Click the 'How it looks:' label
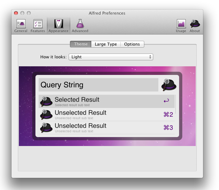This screenshot has width=219, height=190. pyautogui.click(x=53, y=57)
